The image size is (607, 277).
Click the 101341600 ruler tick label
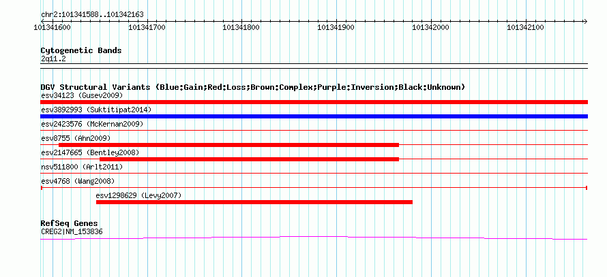pos(53,27)
